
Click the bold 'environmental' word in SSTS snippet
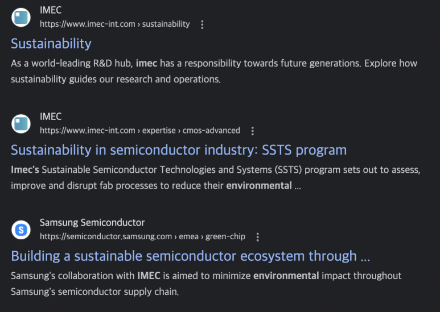tap(259, 186)
